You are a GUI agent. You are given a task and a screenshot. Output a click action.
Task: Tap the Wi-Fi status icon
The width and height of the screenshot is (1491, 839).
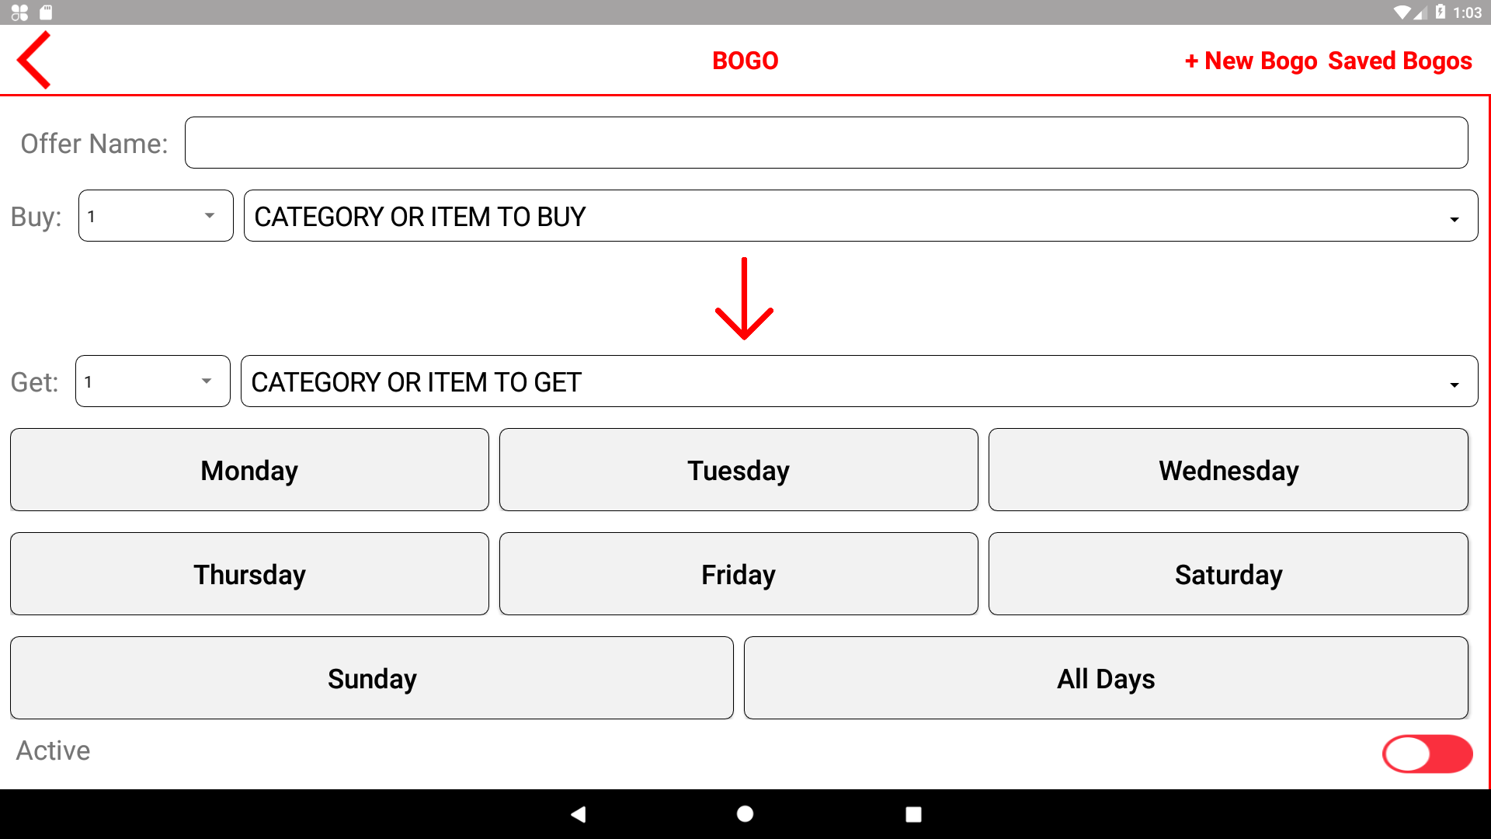(1402, 12)
